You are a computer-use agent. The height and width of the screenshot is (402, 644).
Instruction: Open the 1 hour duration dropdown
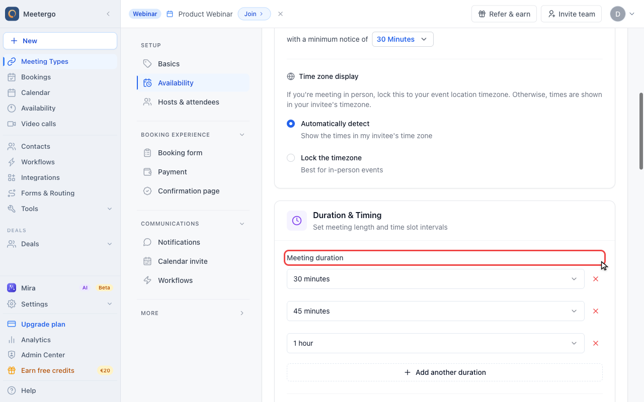click(436, 343)
